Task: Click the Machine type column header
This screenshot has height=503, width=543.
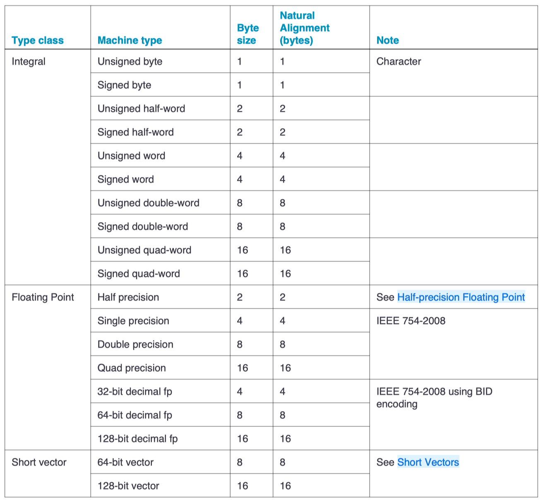Action: coord(130,40)
